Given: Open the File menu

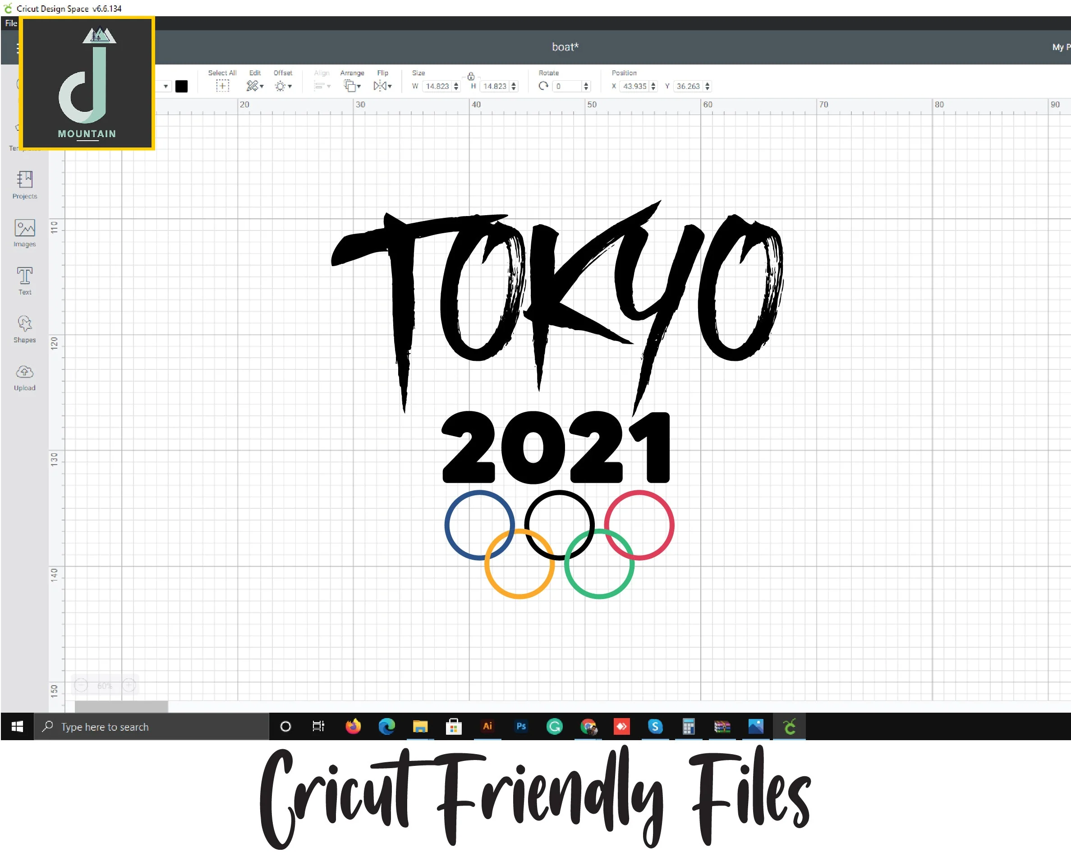Looking at the screenshot, I should point(11,23).
